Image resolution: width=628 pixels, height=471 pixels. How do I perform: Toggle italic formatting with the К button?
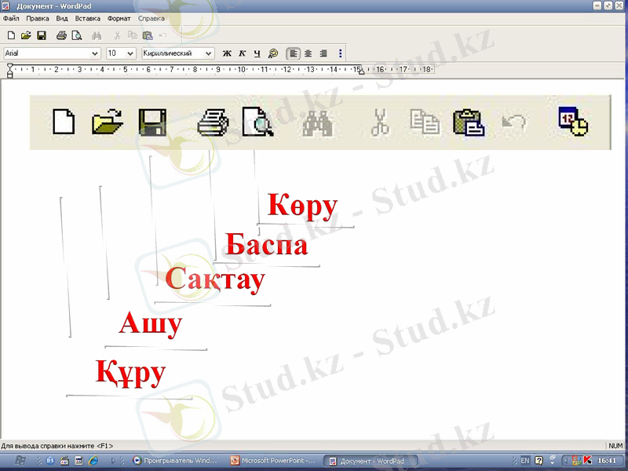(x=240, y=53)
